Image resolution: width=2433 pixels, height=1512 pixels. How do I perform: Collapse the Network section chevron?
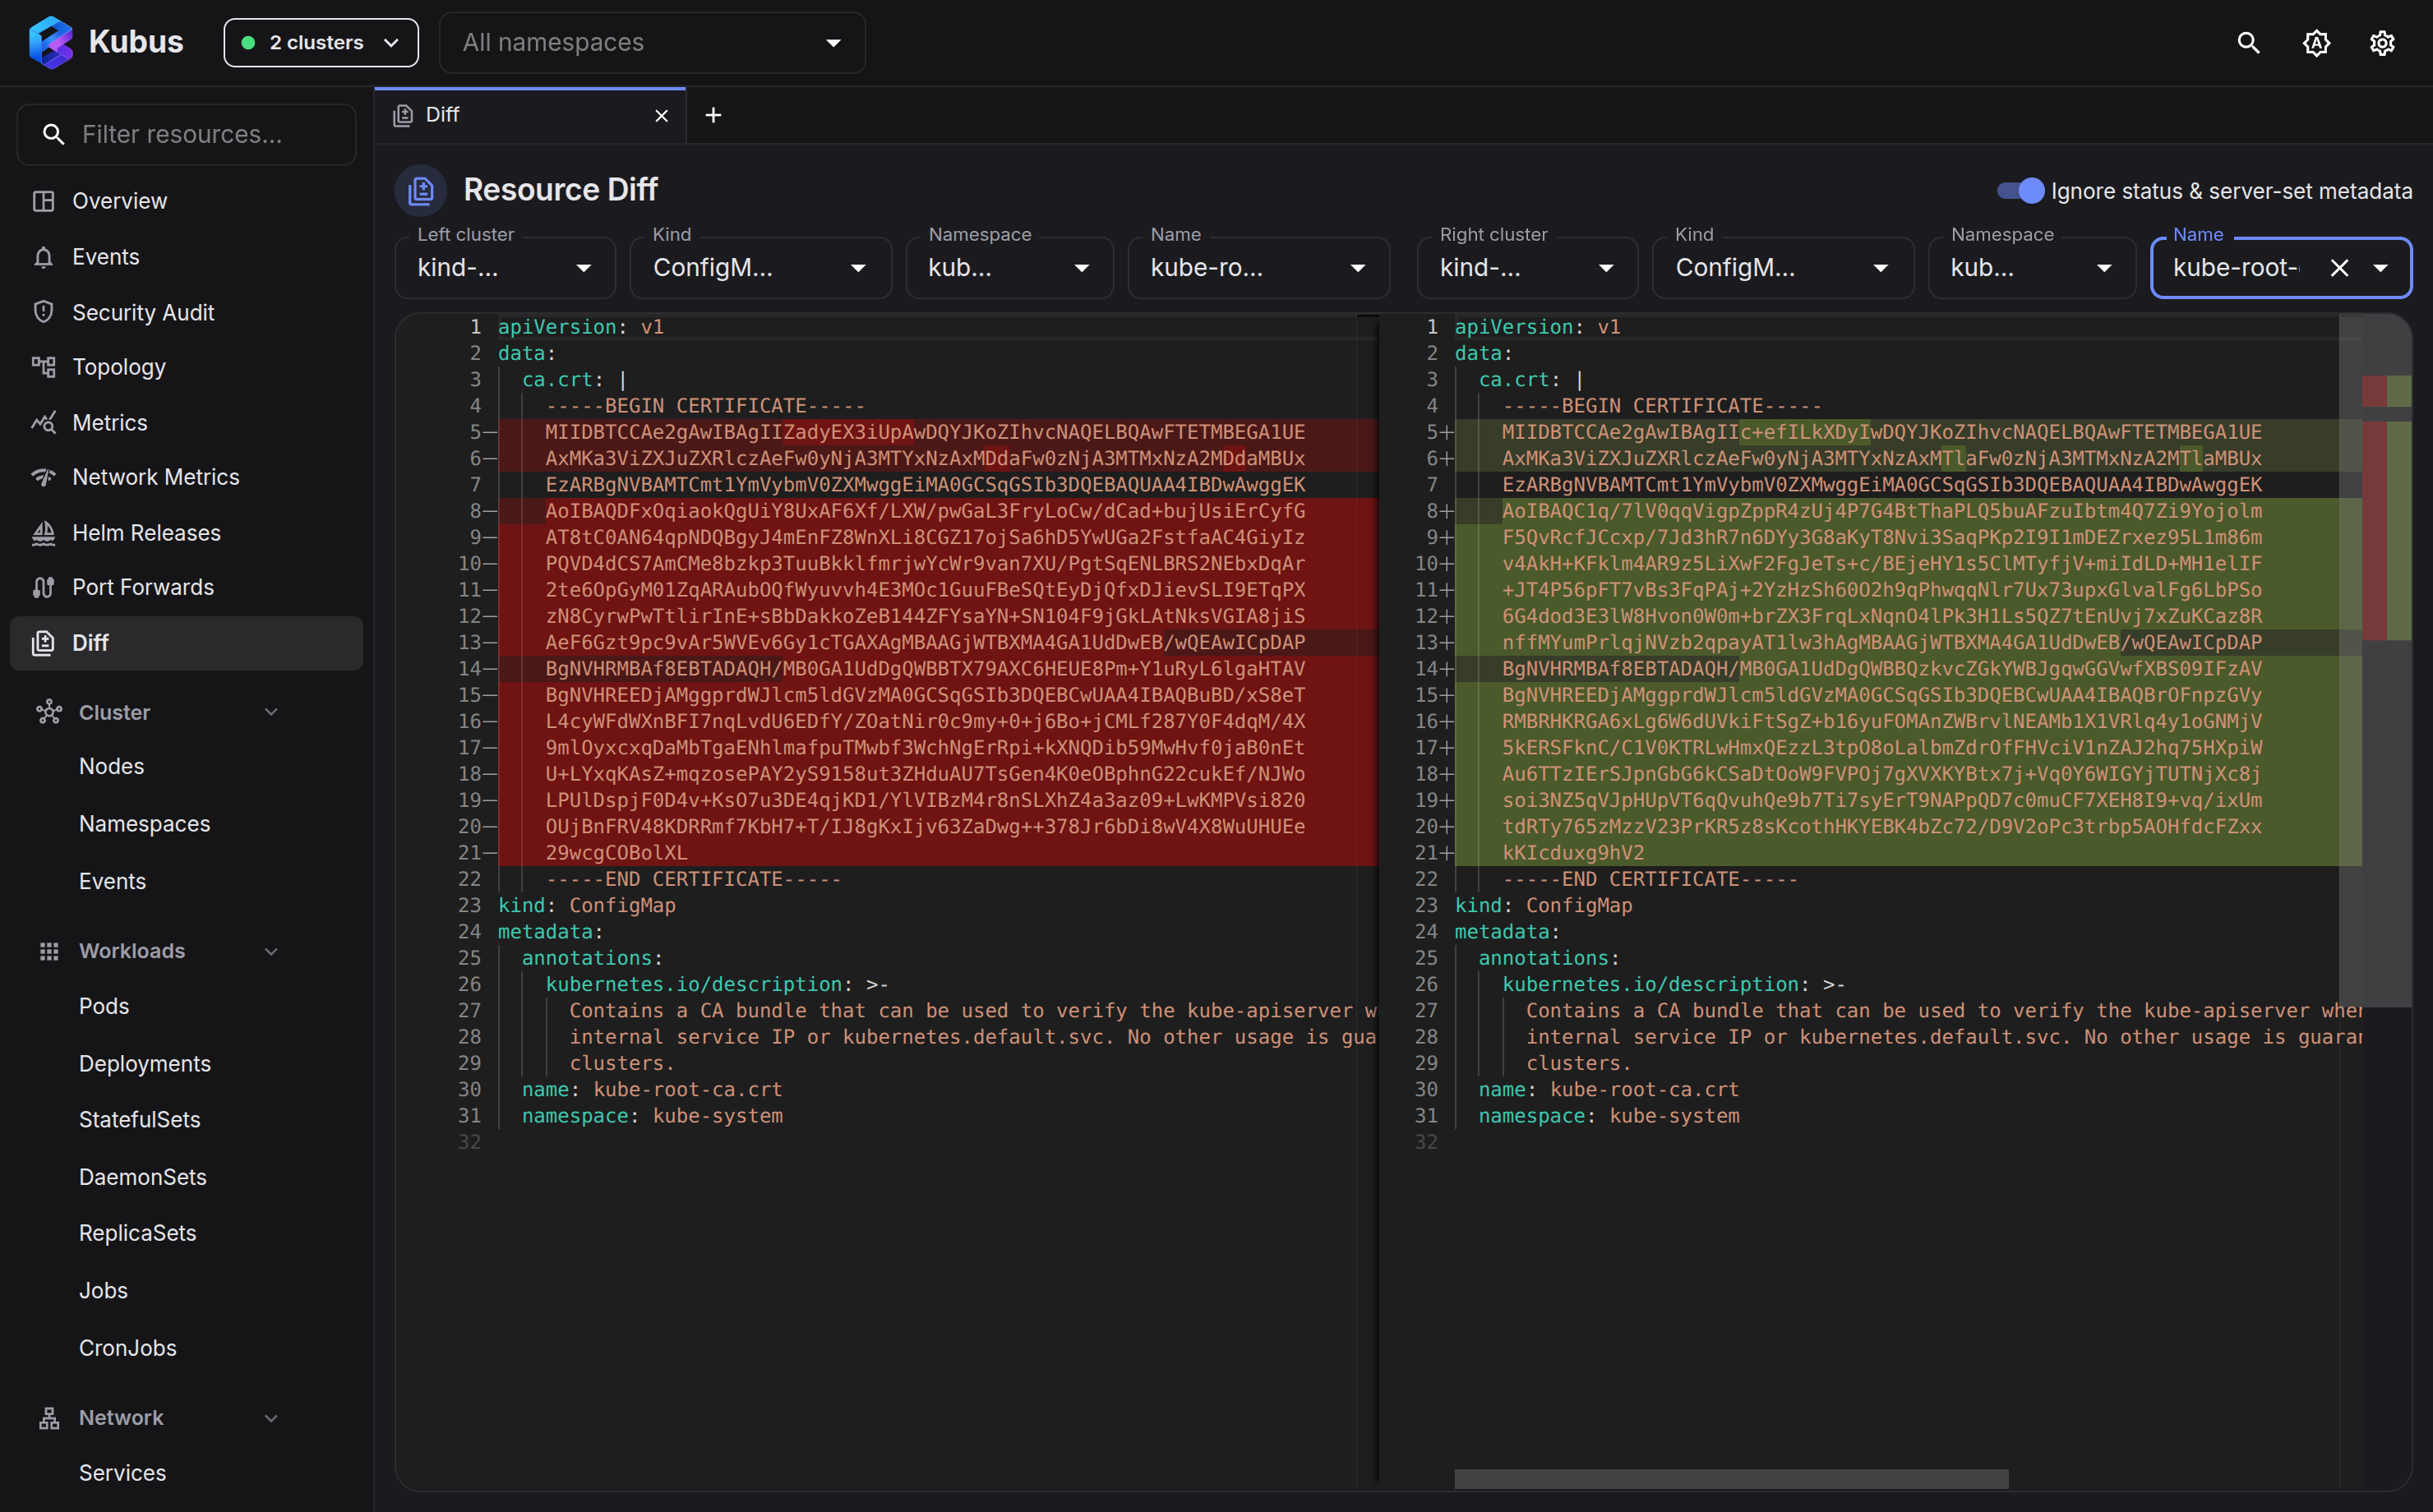tap(271, 1418)
